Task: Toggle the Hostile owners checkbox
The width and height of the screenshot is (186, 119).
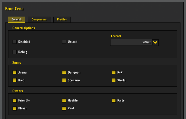Action: (64, 101)
